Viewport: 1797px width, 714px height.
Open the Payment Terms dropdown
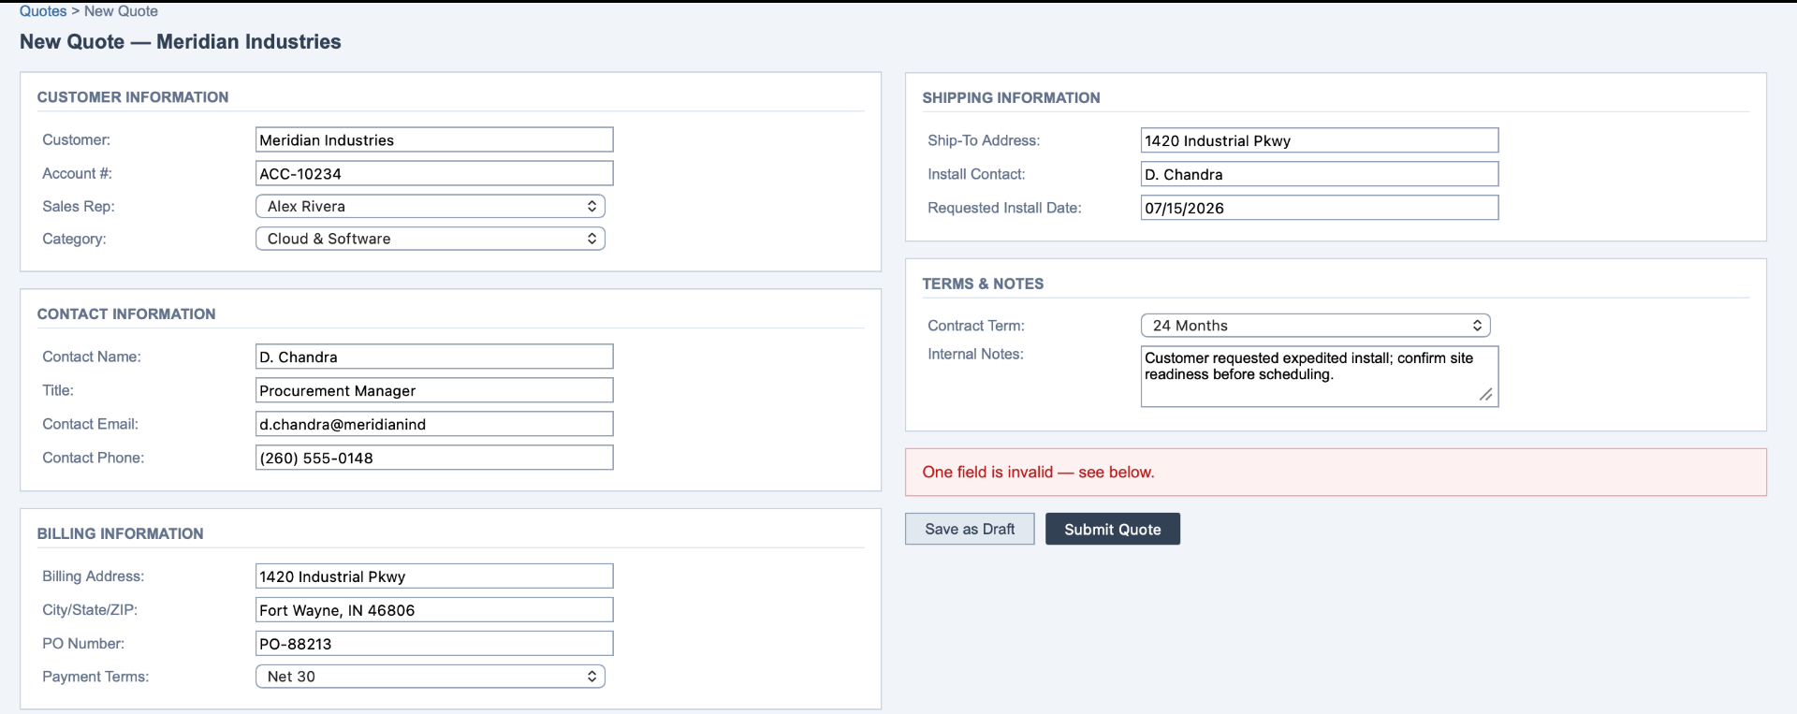[431, 677]
